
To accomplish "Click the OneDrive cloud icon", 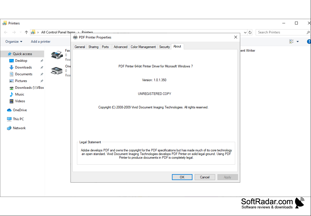I will (x=9, y=110).
